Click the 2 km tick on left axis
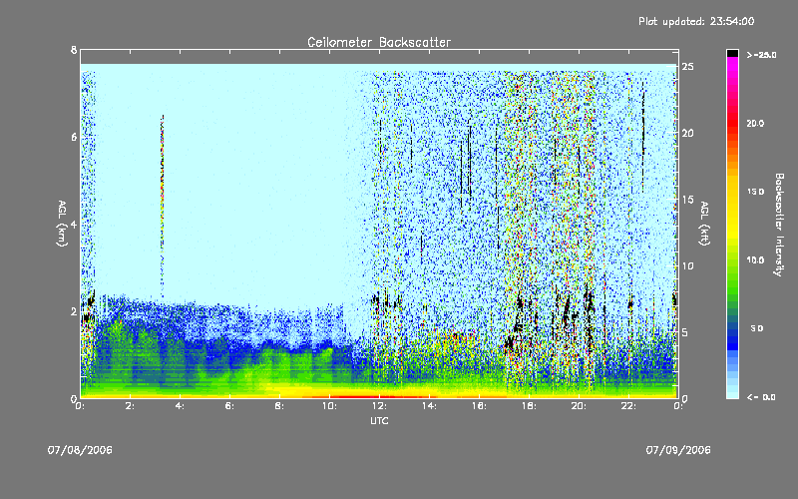 pos(74,311)
